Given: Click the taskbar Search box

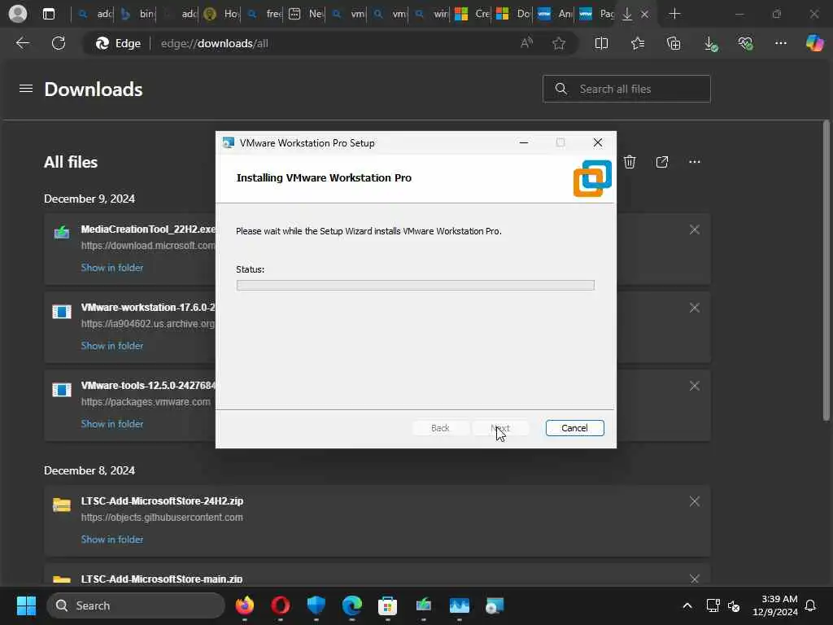Looking at the screenshot, I should (136, 605).
